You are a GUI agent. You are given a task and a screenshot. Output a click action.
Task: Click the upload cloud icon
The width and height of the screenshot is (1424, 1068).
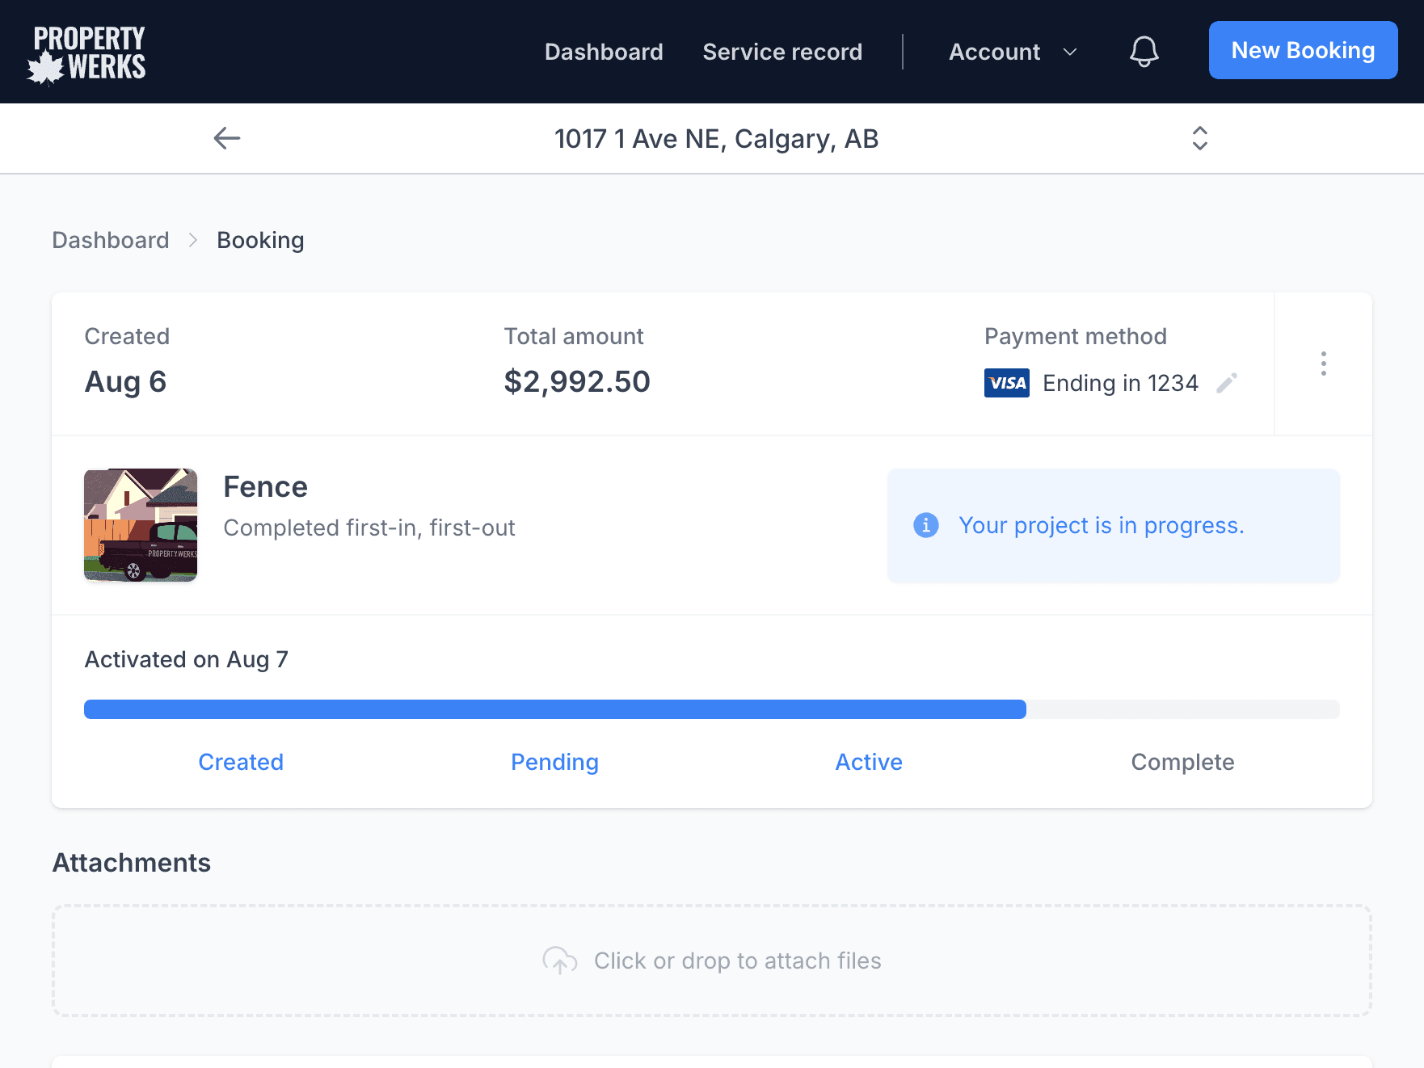click(x=559, y=961)
